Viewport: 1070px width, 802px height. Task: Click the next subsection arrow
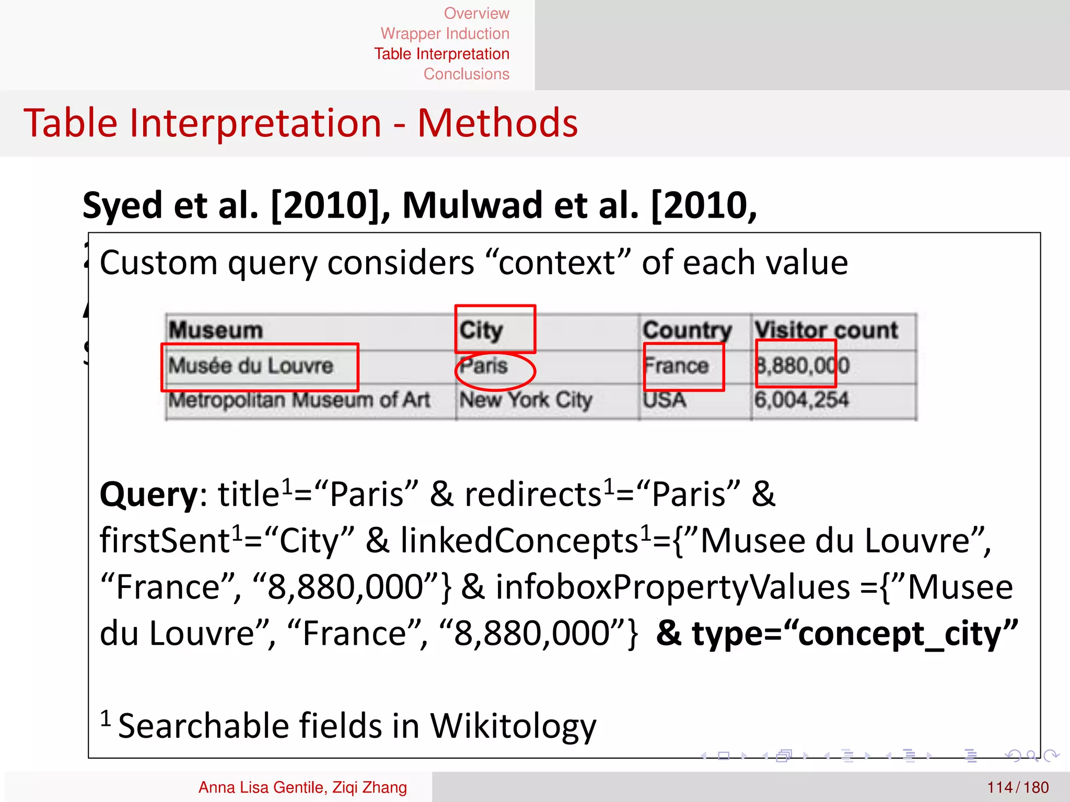(867, 756)
